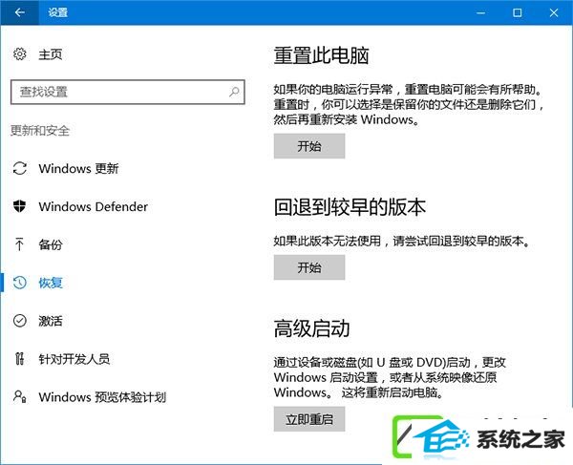Click the 针对开发人员 tools icon
Image resolution: width=573 pixels, height=465 pixels.
click(20, 359)
